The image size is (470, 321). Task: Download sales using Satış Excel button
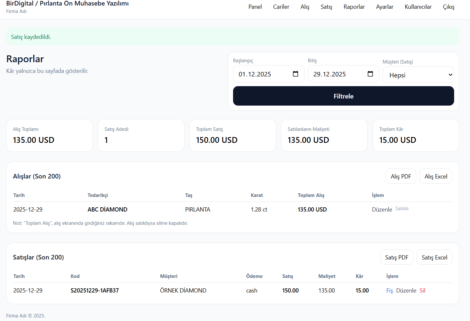pos(434,258)
